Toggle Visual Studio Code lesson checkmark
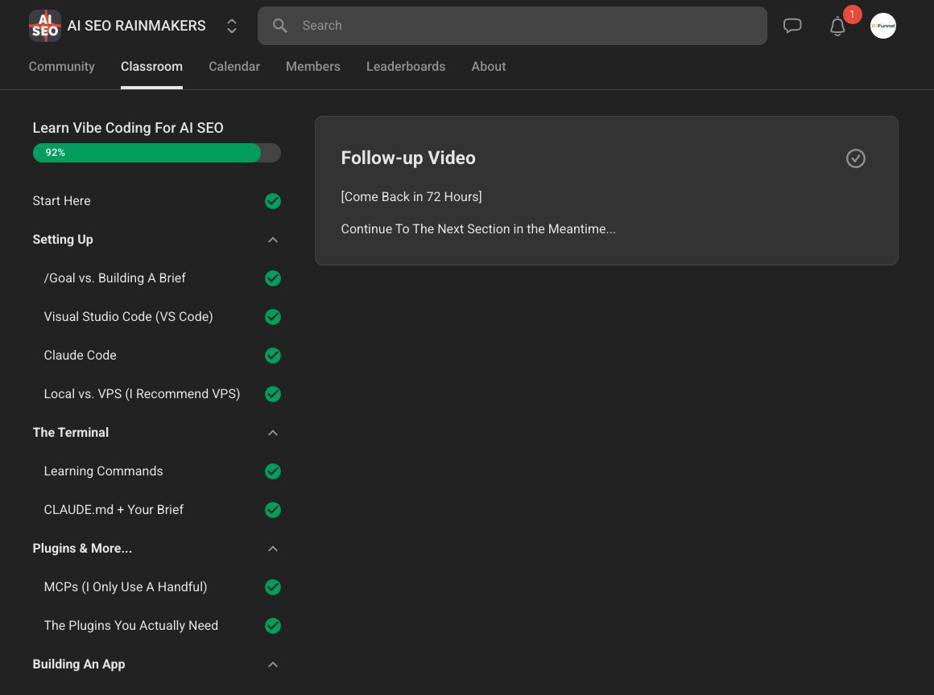The height and width of the screenshot is (695, 934). click(x=273, y=317)
